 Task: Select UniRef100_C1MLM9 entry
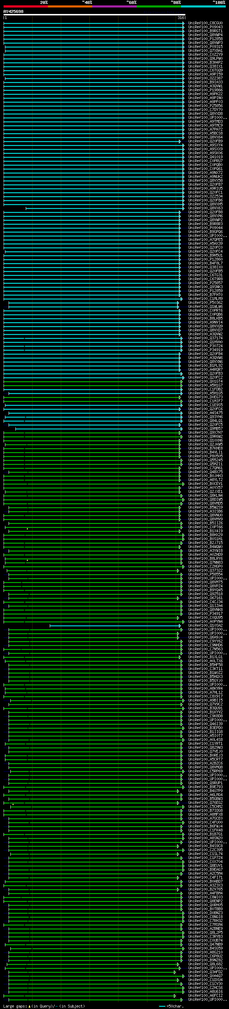[205, 299]
